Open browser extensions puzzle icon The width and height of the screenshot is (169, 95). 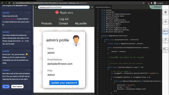coord(151,3)
